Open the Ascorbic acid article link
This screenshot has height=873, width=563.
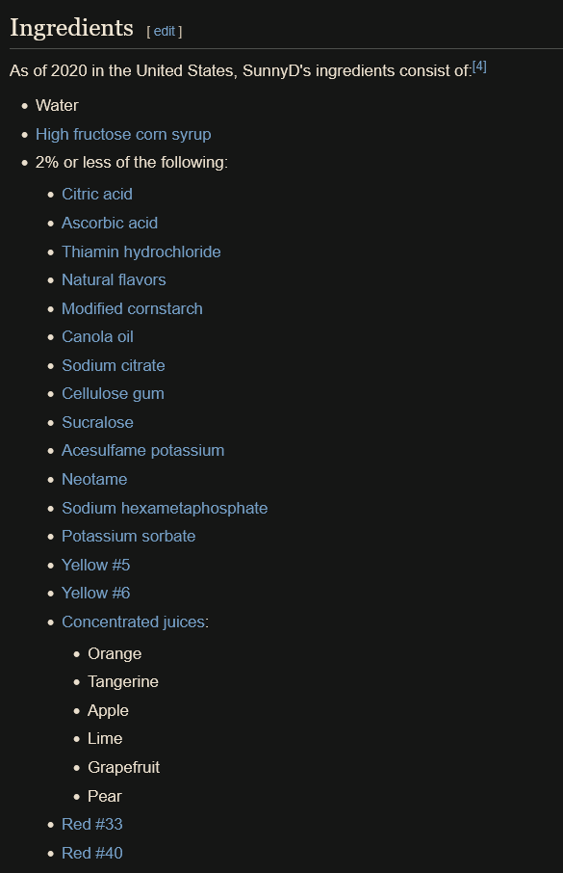(110, 223)
